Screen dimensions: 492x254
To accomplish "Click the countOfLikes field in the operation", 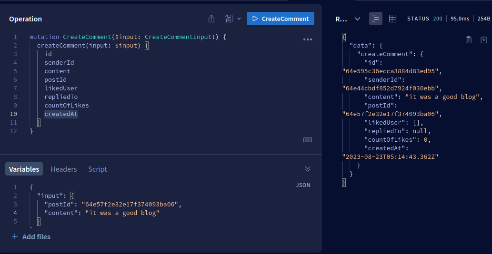I will [67, 106].
